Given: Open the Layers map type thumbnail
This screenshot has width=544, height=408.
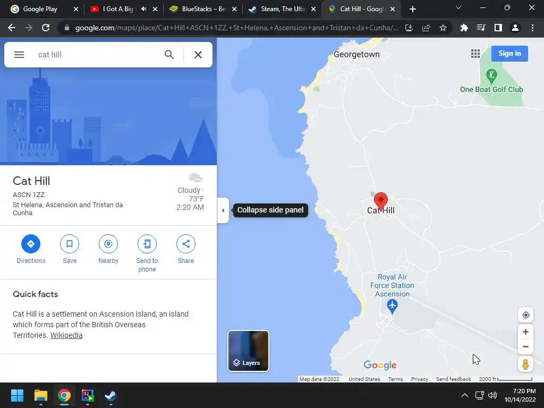Looking at the screenshot, I should point(248,351).
